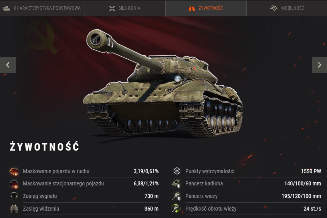Click the headphones signal range icon
327x218 pixels.
point(14,196)
